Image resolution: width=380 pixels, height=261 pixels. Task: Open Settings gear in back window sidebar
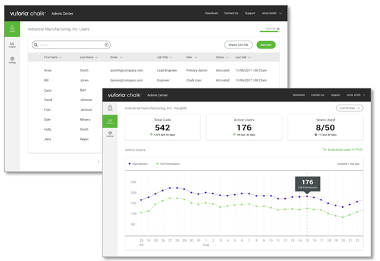(12, 59)
